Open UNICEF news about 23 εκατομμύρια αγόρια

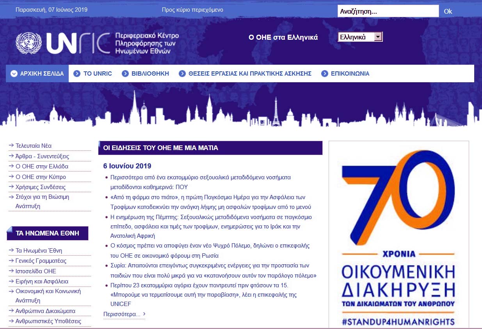[x=204, y=294]
